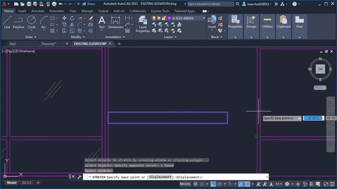Click the magenta layer color swatch
This screenshot has width=337, height=189.
(169, 18)
